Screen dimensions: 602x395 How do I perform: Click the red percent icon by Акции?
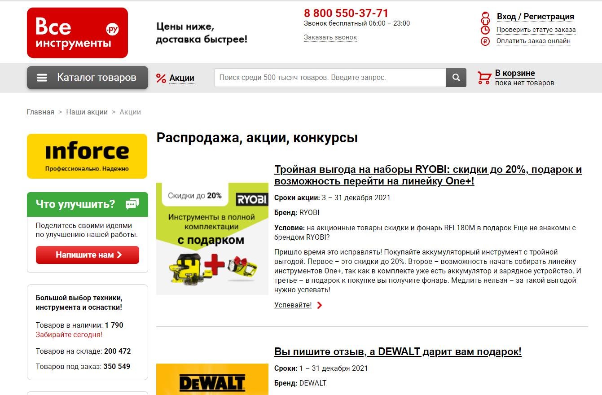point(161,78)
